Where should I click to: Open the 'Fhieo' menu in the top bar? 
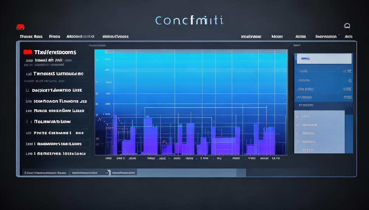click(54, 37)
